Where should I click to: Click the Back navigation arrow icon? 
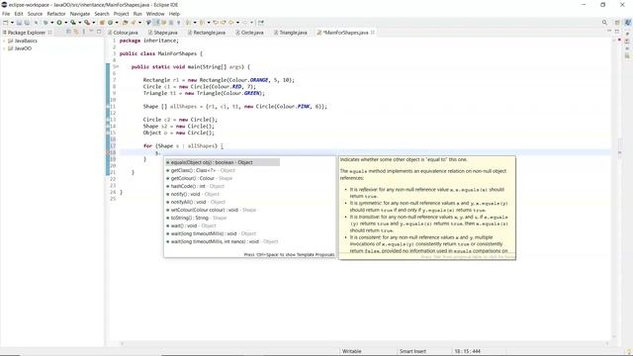(230, 23)
